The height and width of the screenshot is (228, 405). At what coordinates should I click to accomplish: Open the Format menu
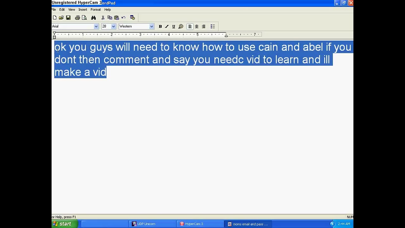click(x=96, y=9)
